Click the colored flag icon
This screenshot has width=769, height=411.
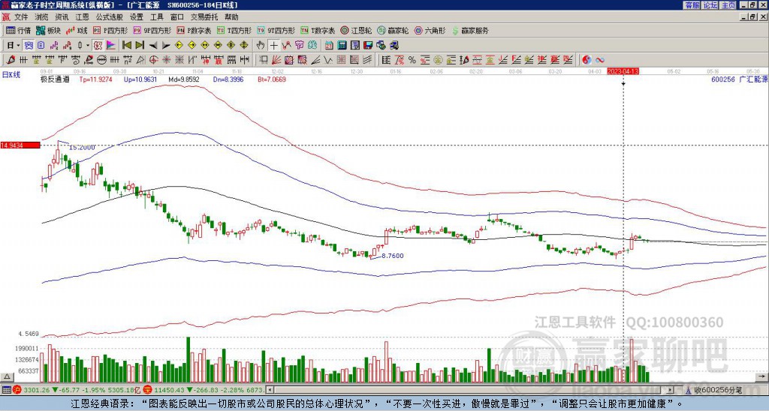pos(111,46)
